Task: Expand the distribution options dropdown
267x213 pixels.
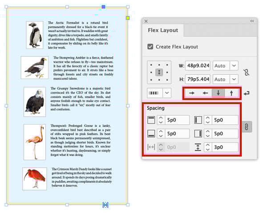Action: (x=167, y=93)
